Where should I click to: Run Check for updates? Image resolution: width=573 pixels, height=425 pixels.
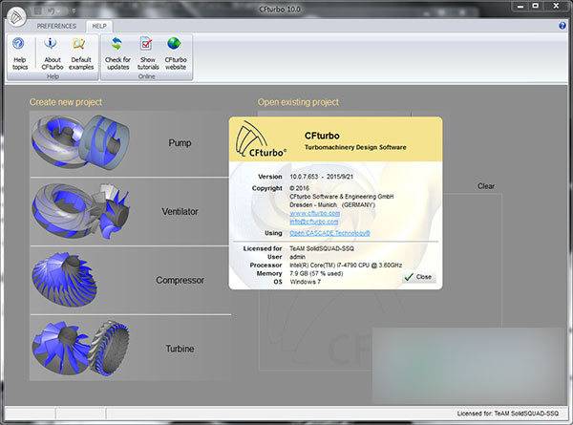click(117, 53)
